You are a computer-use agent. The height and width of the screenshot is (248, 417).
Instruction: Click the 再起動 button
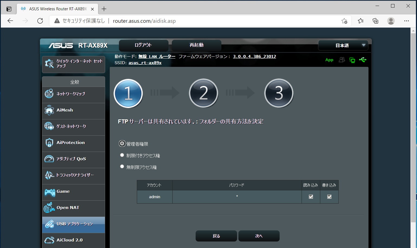pyautogui.click(x=196, y=45)
